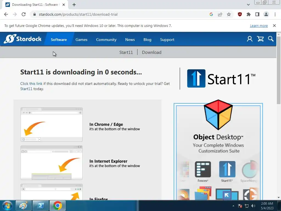
Task: Open the Blog menu item
Action: click(147, 40)
